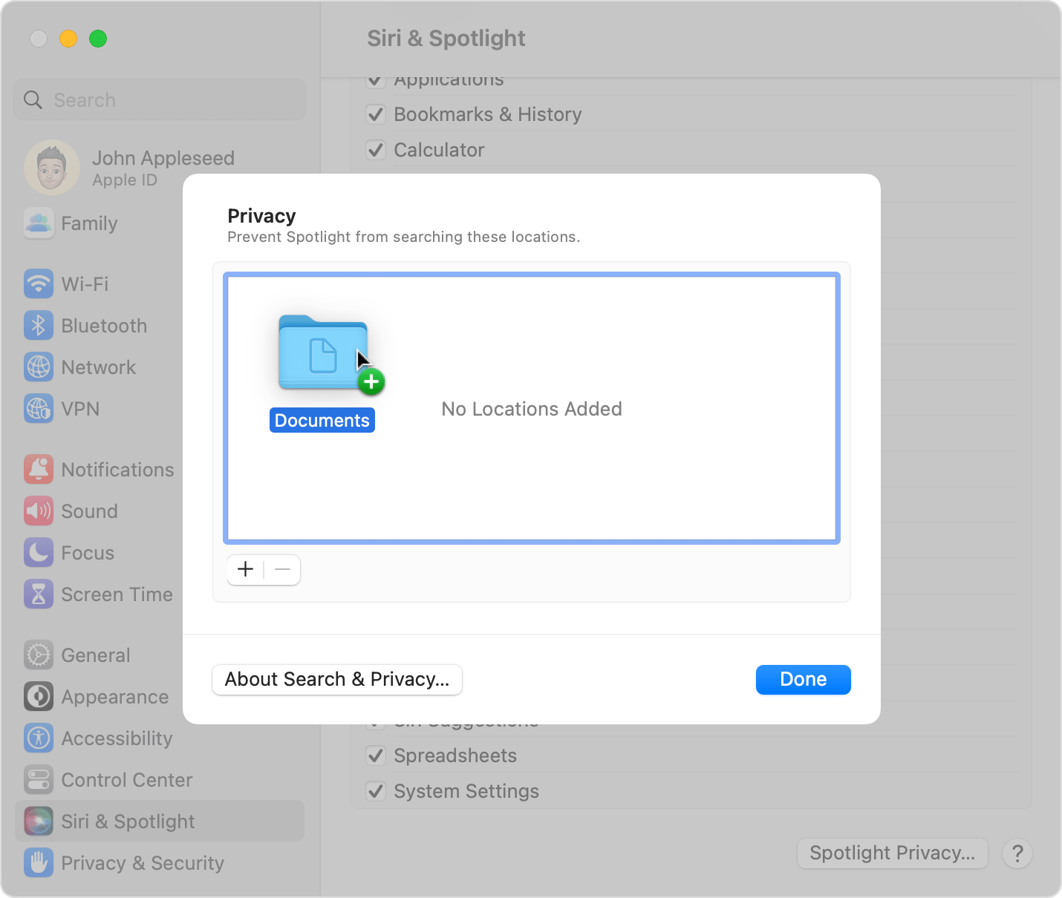Screen dimensions: 1062x898
Task: Click the minus button to remove location
Action: point(282,569)
